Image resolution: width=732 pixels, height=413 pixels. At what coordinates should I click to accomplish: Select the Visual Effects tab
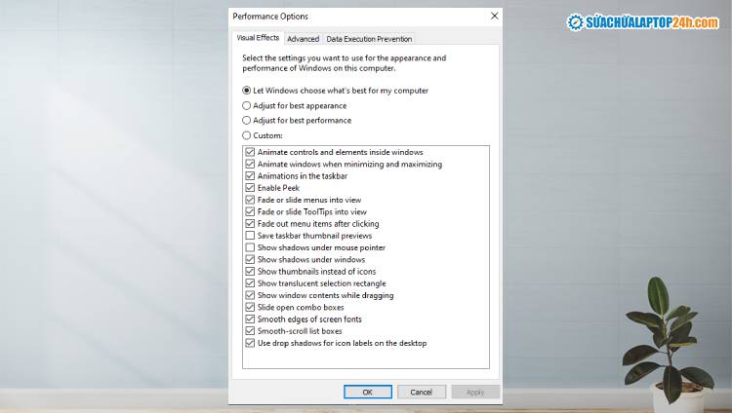coord(258,38)
